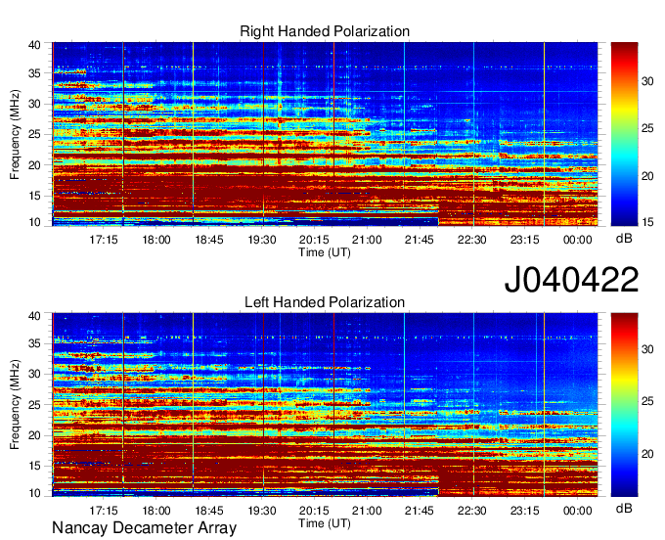Click the 23:15 time tick under the right-handed plot

pos(524,240)
